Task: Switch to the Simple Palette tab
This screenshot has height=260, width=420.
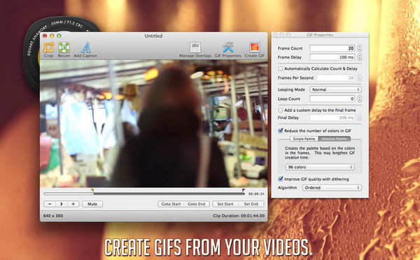Action: pos(304,139)
